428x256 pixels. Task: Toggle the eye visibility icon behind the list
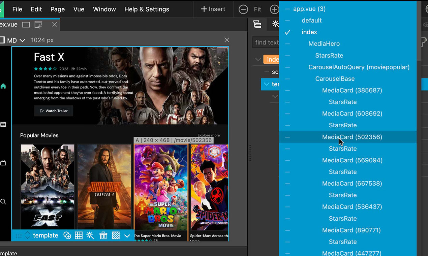coord(425,25)
